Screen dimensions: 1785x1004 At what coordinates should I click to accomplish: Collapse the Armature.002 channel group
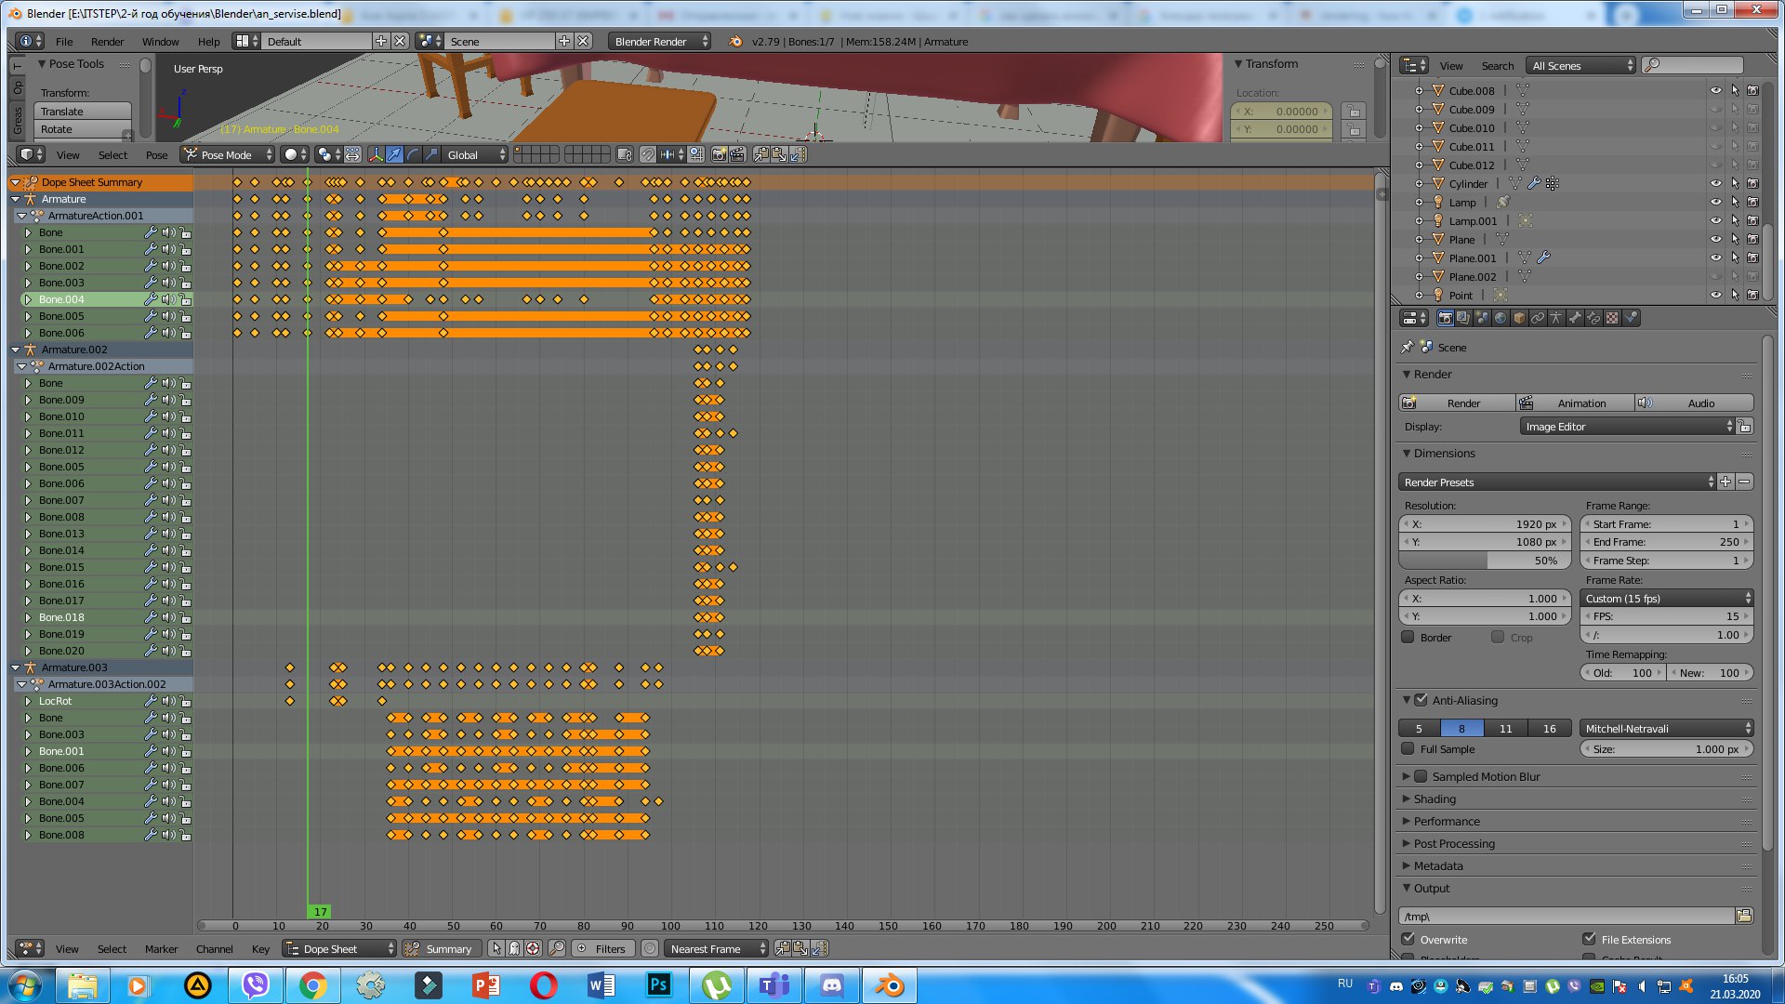pyautogui.click(x=16, y=350)
